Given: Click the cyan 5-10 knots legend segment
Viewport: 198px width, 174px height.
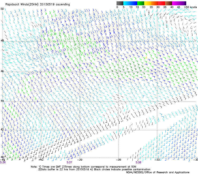Looking at the screenshot, I should click(127, 3).
